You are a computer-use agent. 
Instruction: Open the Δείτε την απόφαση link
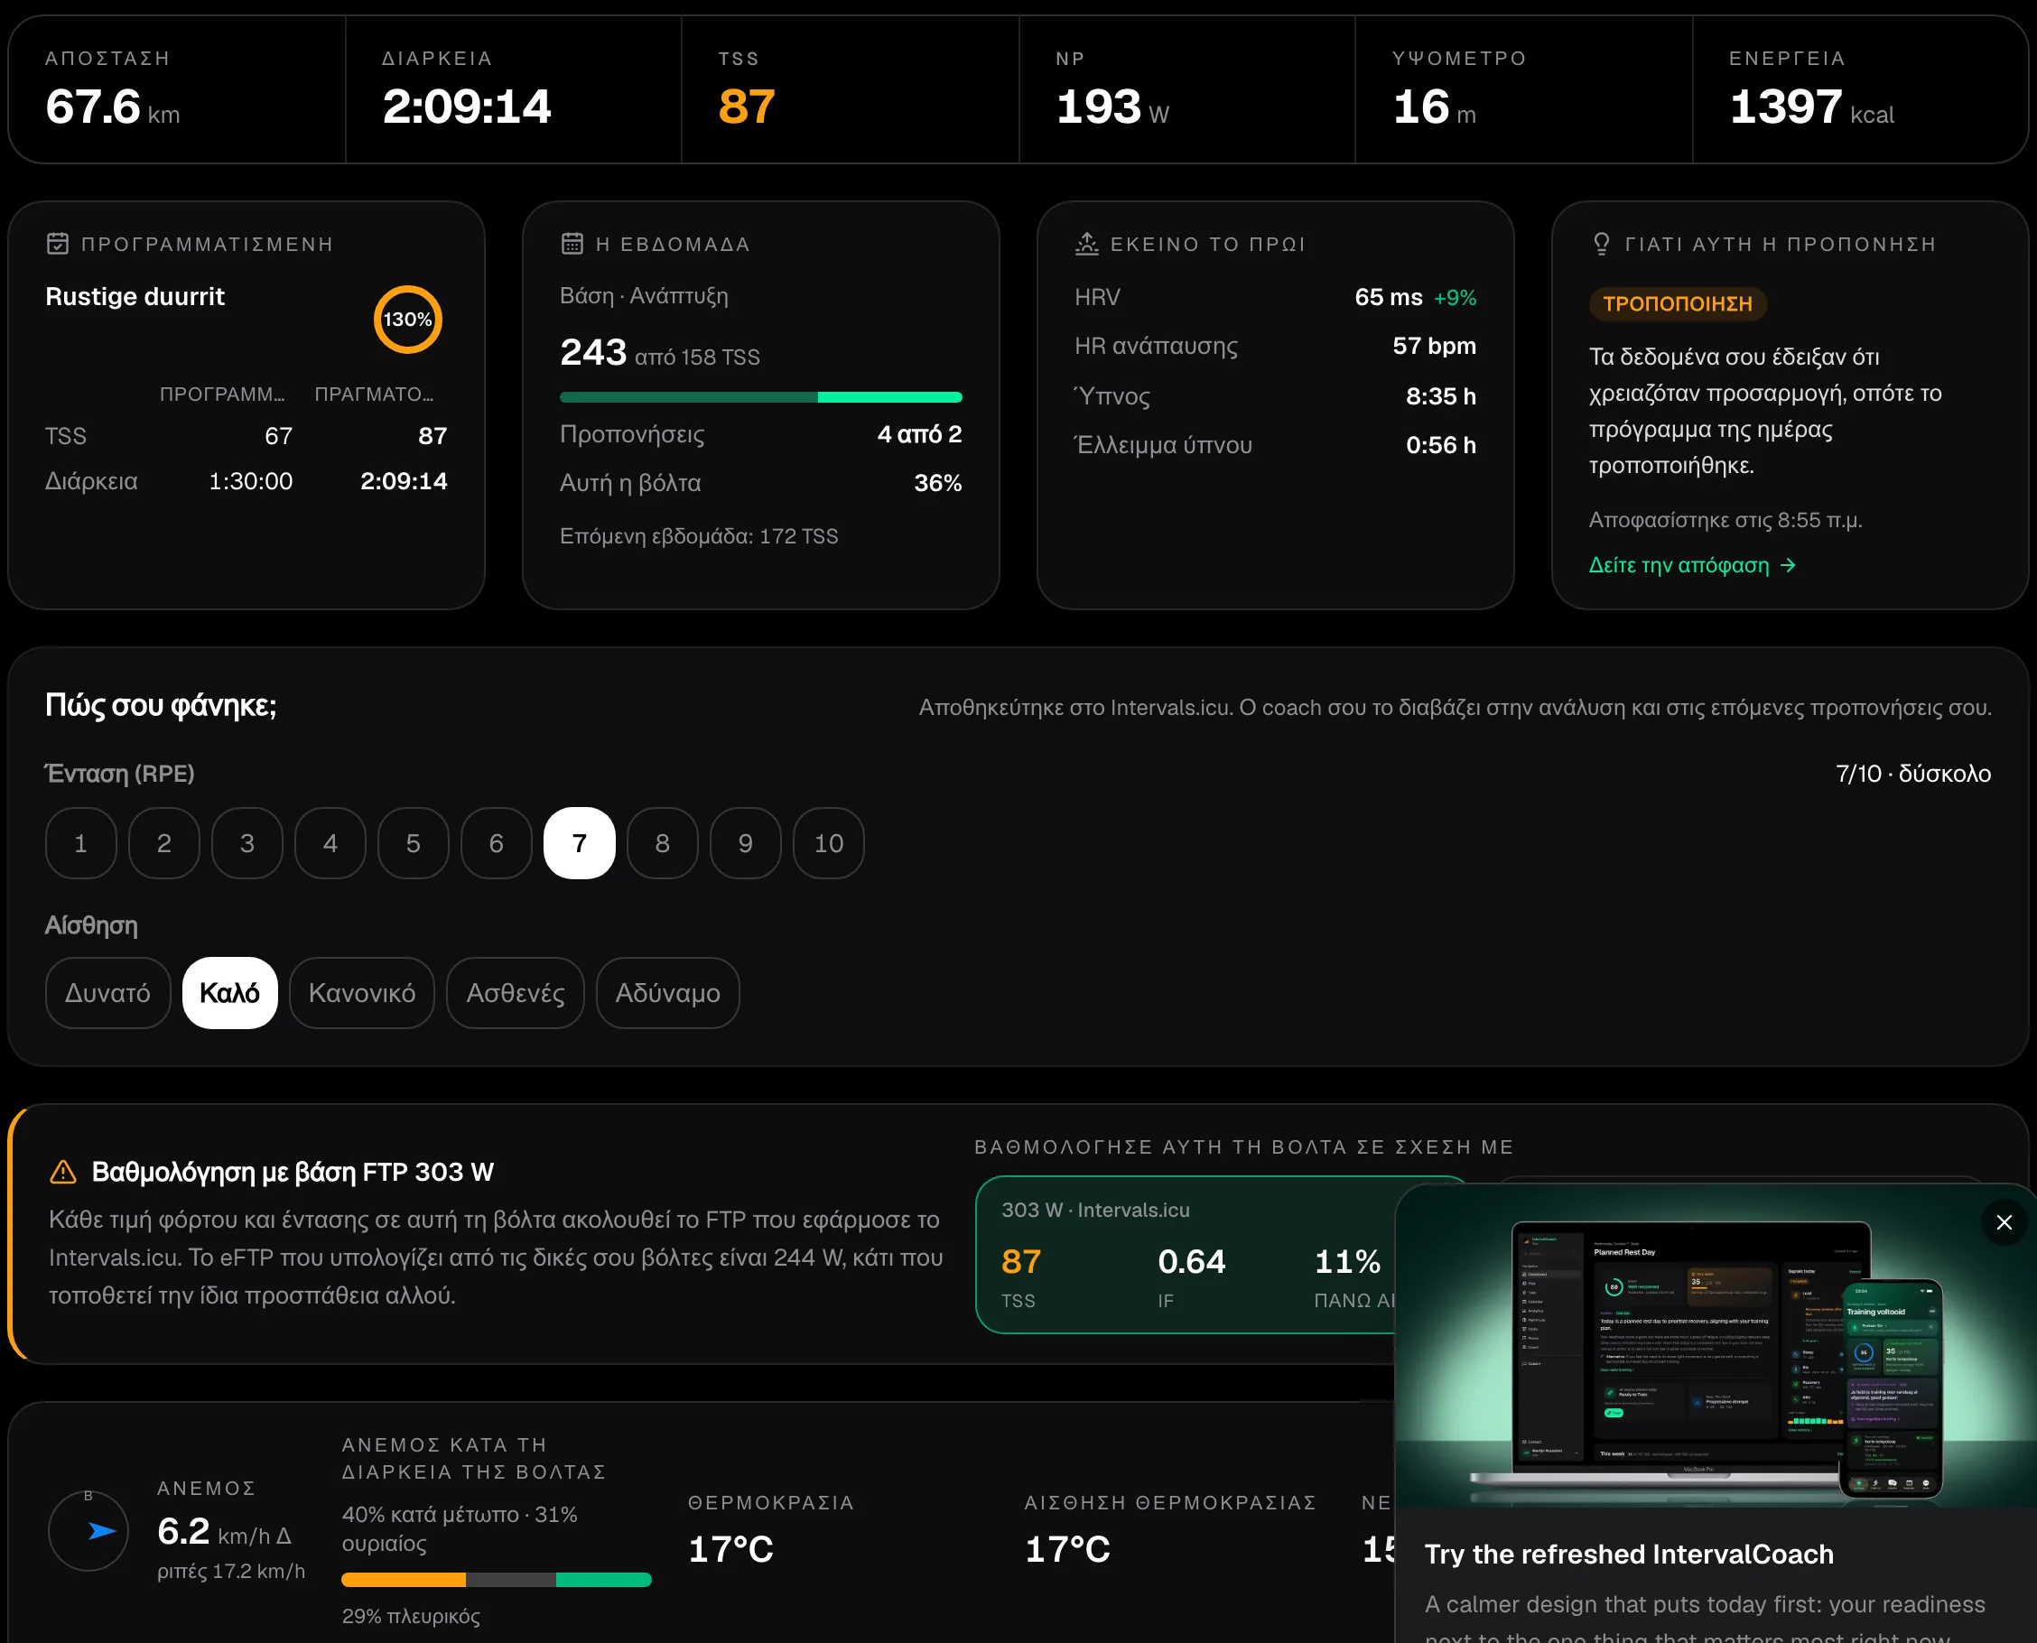pyautogui.click(x=1692, y=565)
